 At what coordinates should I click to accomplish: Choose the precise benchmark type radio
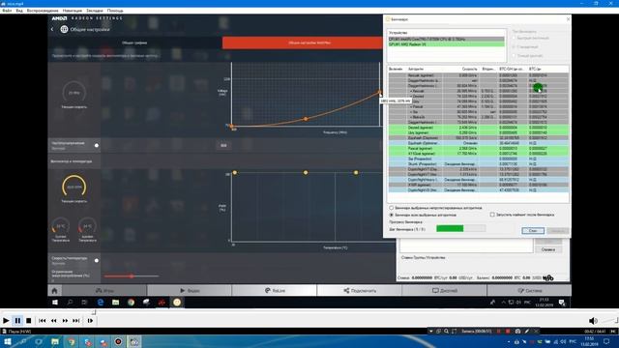(514, 56)
